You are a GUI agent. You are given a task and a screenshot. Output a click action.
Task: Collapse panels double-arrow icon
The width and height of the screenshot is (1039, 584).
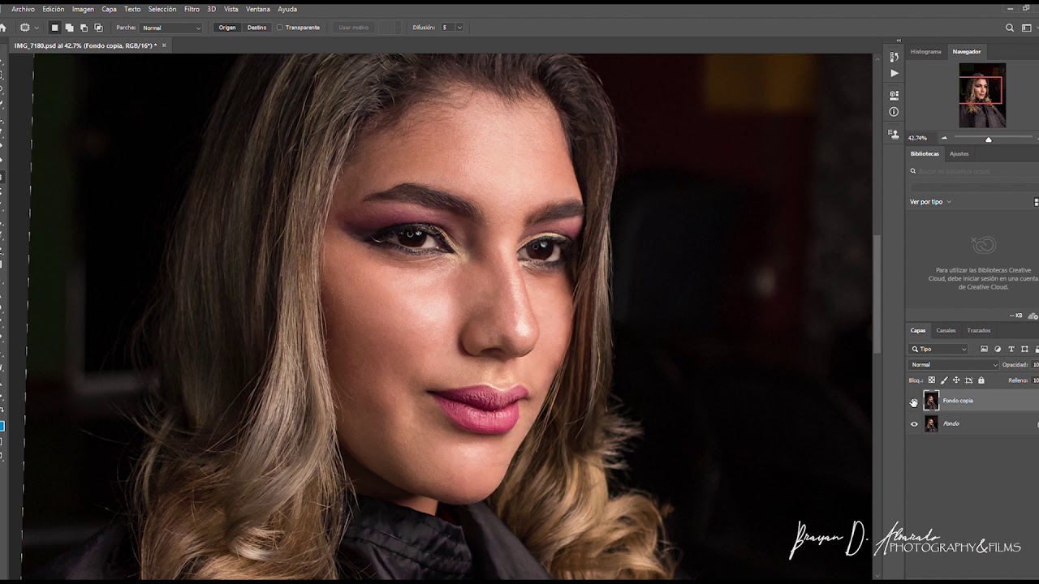coord(899,40)
